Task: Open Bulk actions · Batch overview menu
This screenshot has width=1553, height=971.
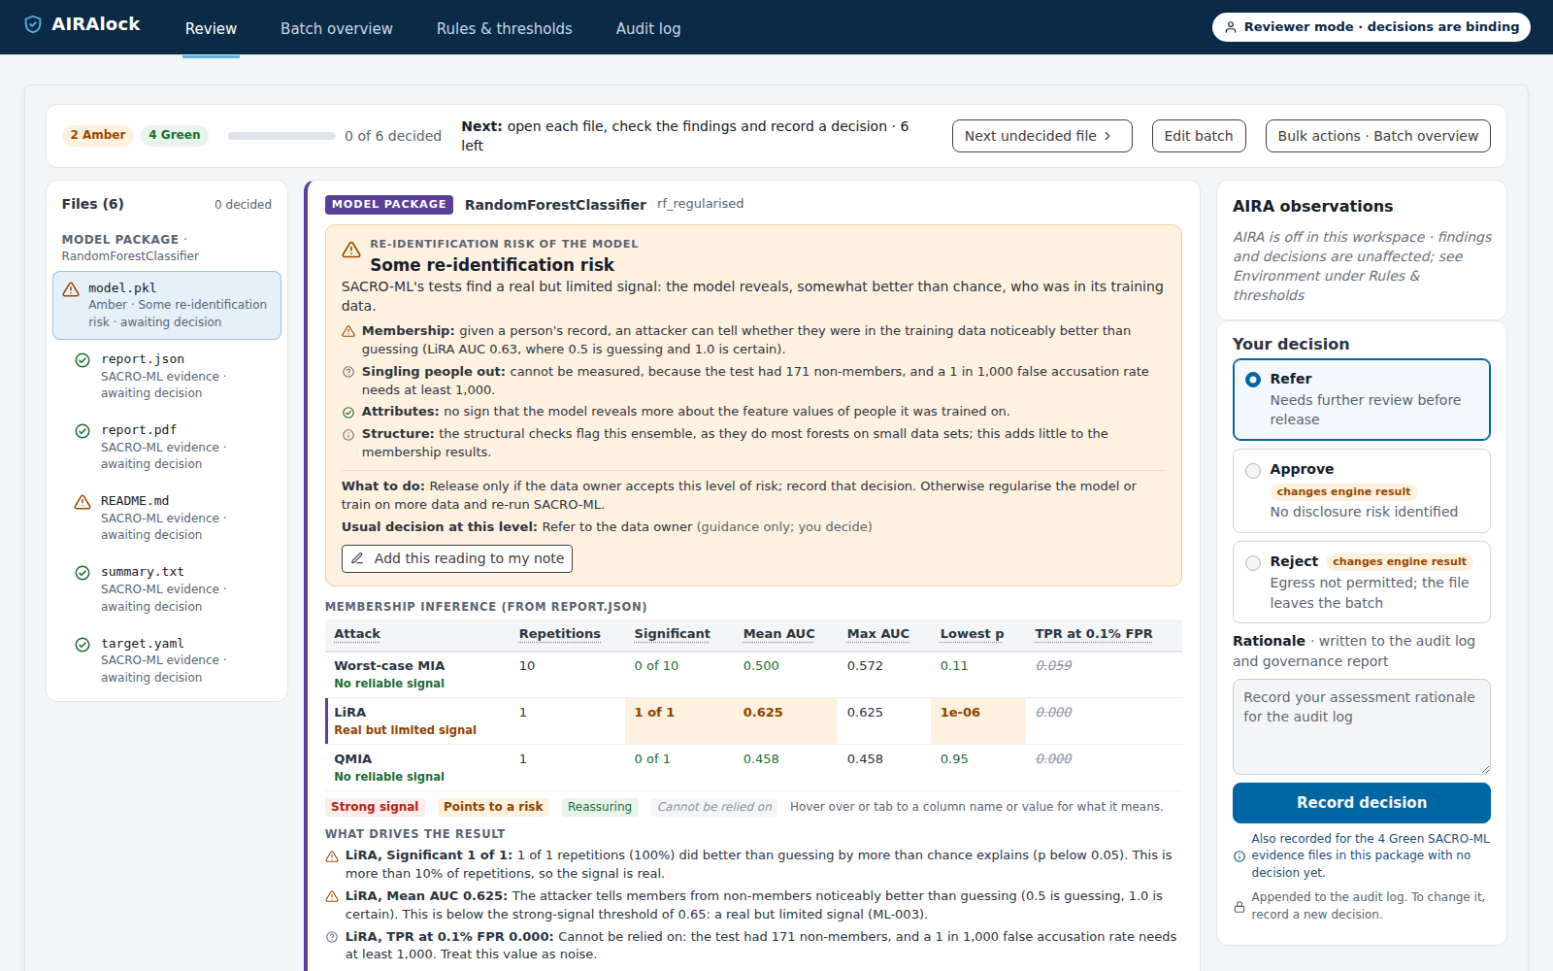Action: point(1377,136)
